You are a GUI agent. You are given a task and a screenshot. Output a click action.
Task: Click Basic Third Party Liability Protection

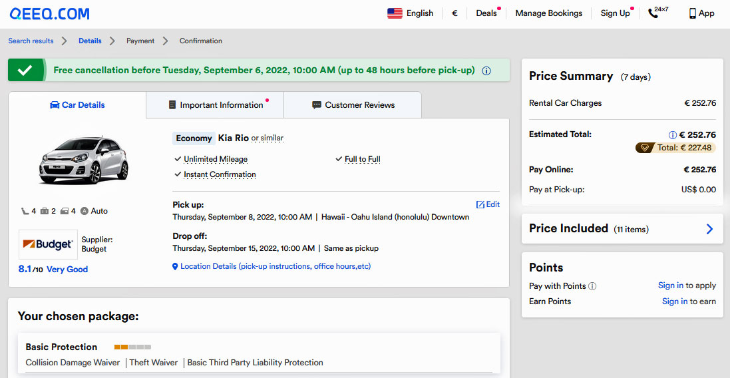click(x=255, y=363)
